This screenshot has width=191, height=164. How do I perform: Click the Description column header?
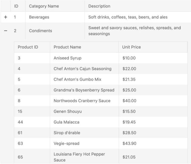tap(99, 6)
